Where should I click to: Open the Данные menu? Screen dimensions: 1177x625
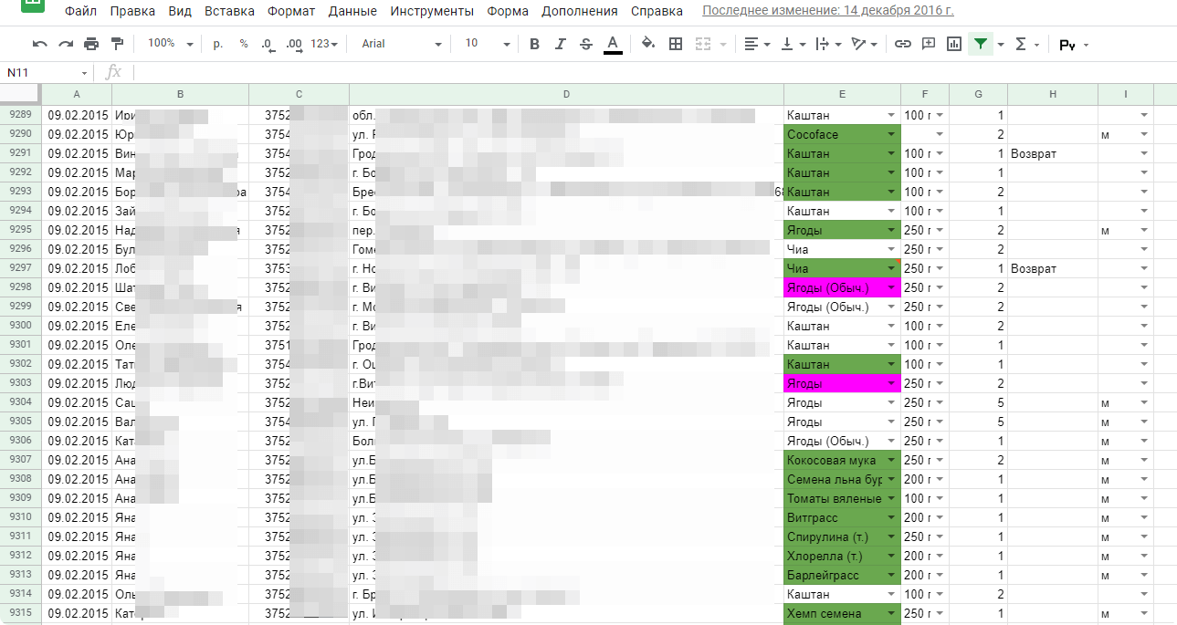pyautogui.click(x=352, y=11)
